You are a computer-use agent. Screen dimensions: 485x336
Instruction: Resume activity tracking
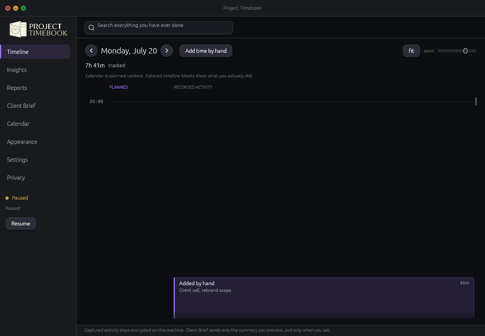pos(21,223)
